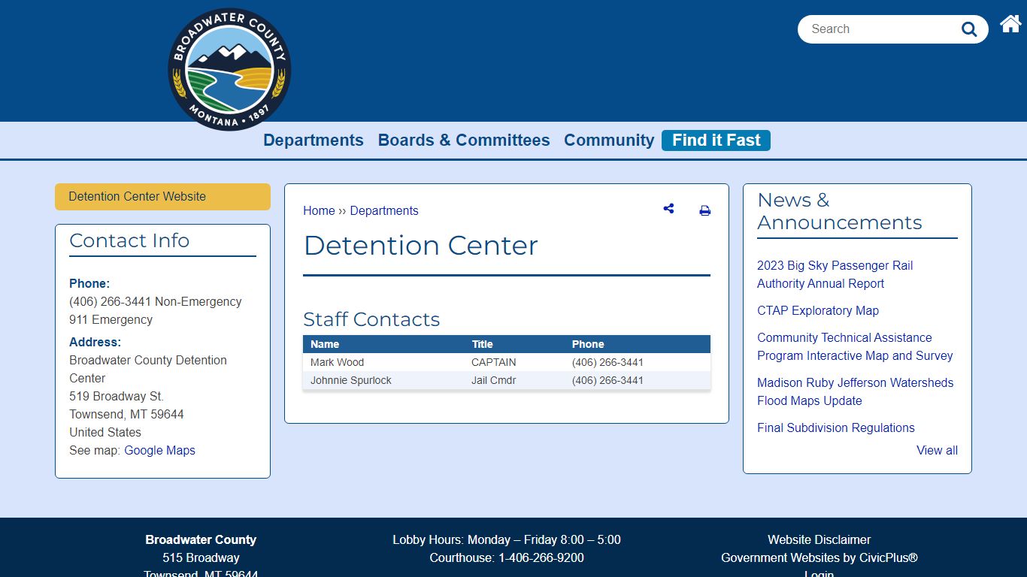Open Government Websites by CivicPlus link

pyautogui.click(x=819, y=558)
